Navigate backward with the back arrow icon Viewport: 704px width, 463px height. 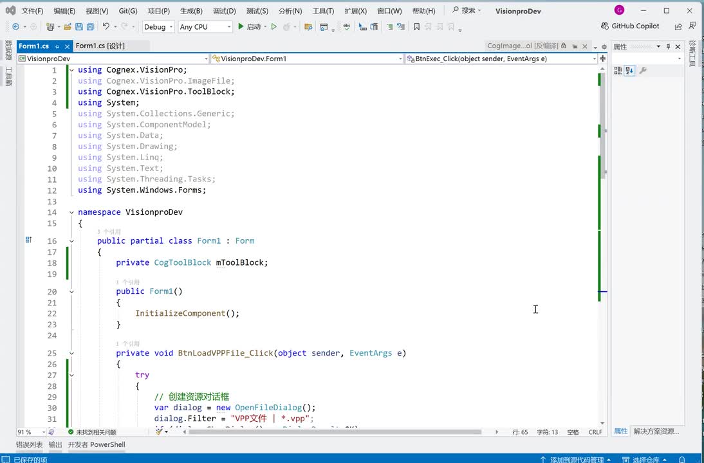pyautogui.click(x=15, y=27)
